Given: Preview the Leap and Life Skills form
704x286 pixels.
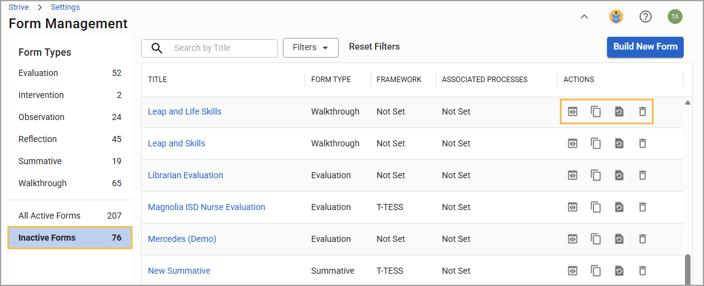Looking at the screenshot, I should pyautogui.click(x=573, y=111).
